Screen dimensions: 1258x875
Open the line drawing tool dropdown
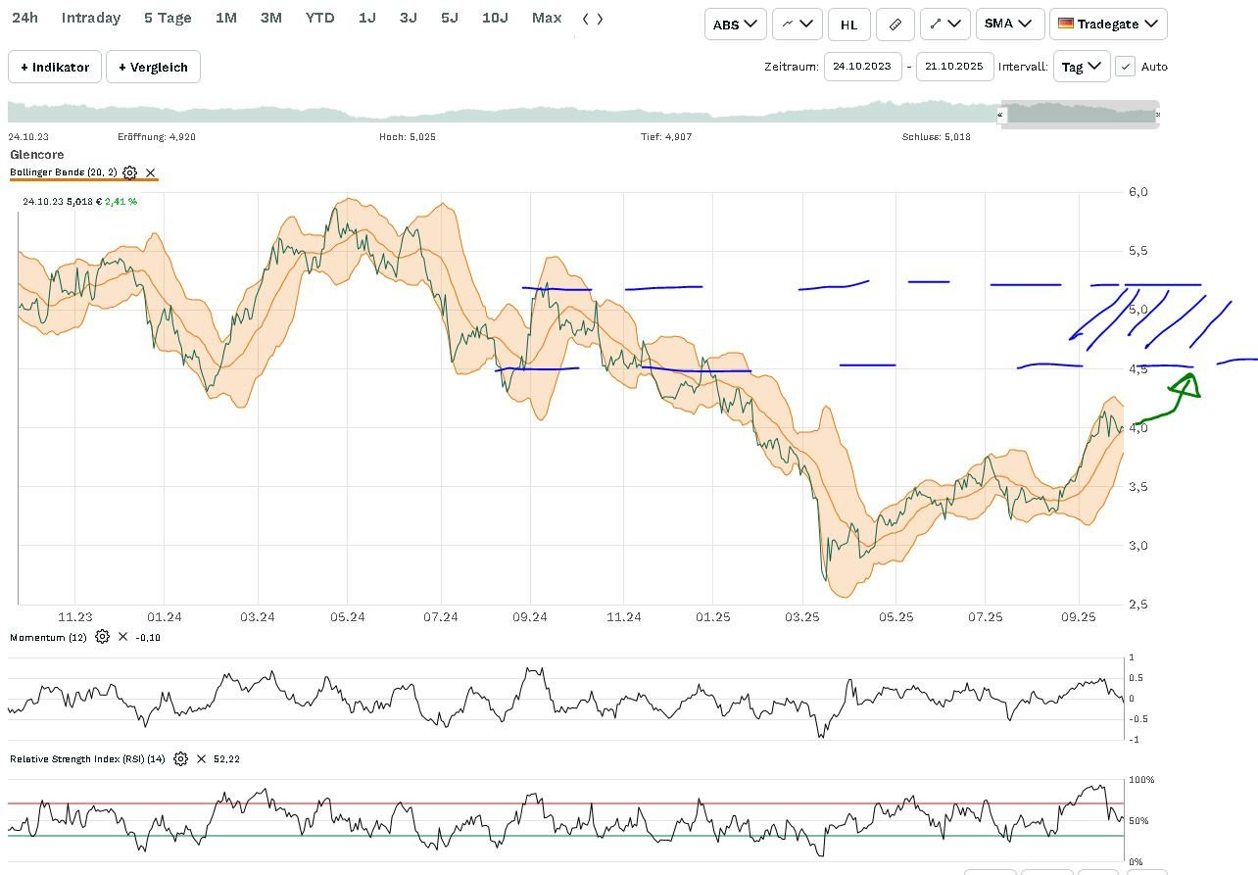[944, 24]
